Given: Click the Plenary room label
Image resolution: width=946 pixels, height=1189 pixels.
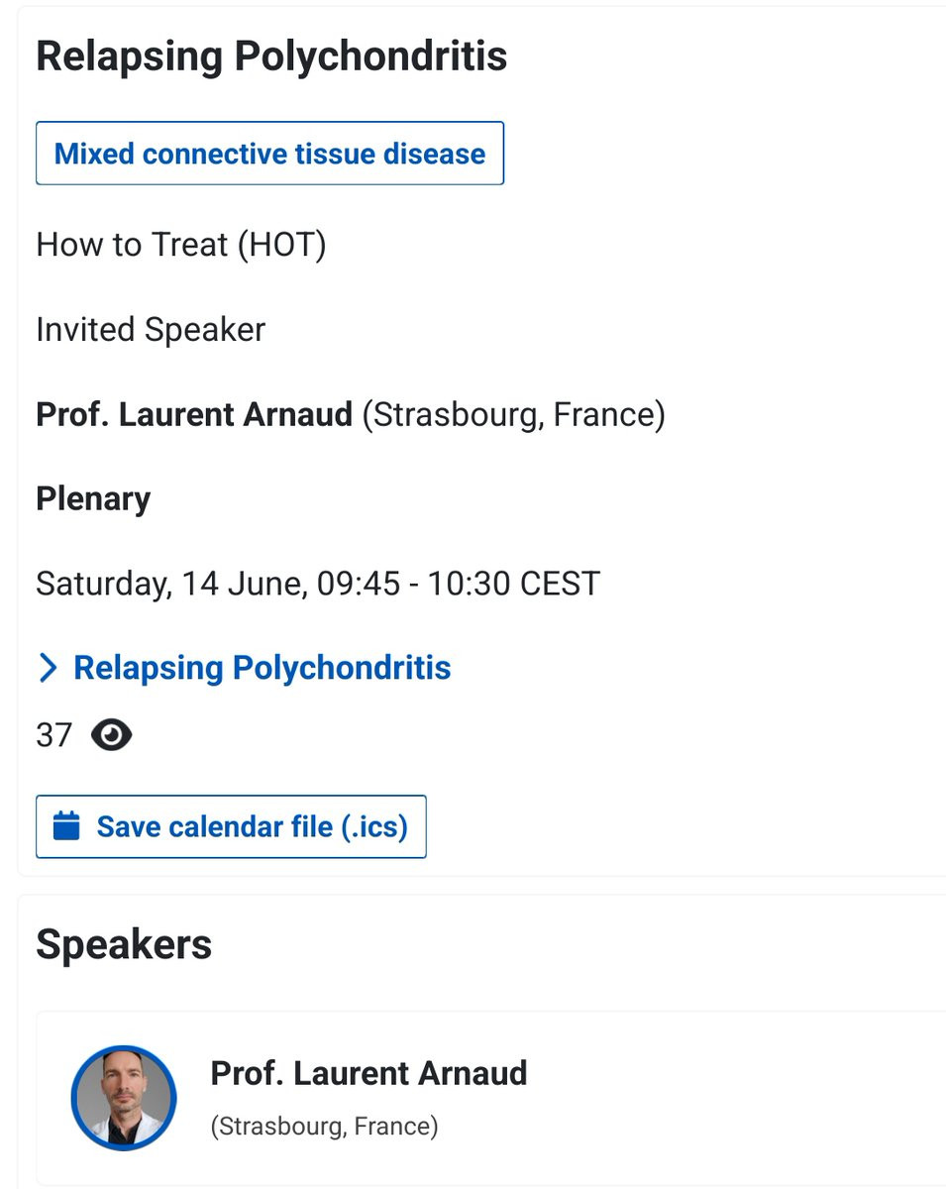Looking at the screenshot, I should click(x=93, y=498).
